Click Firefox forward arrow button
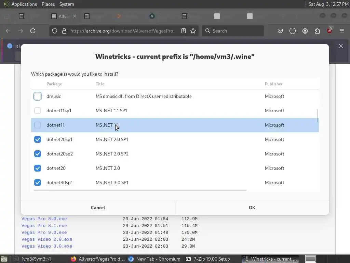The height and width of the screenshot is (263, 350). [x=21, y=31]
